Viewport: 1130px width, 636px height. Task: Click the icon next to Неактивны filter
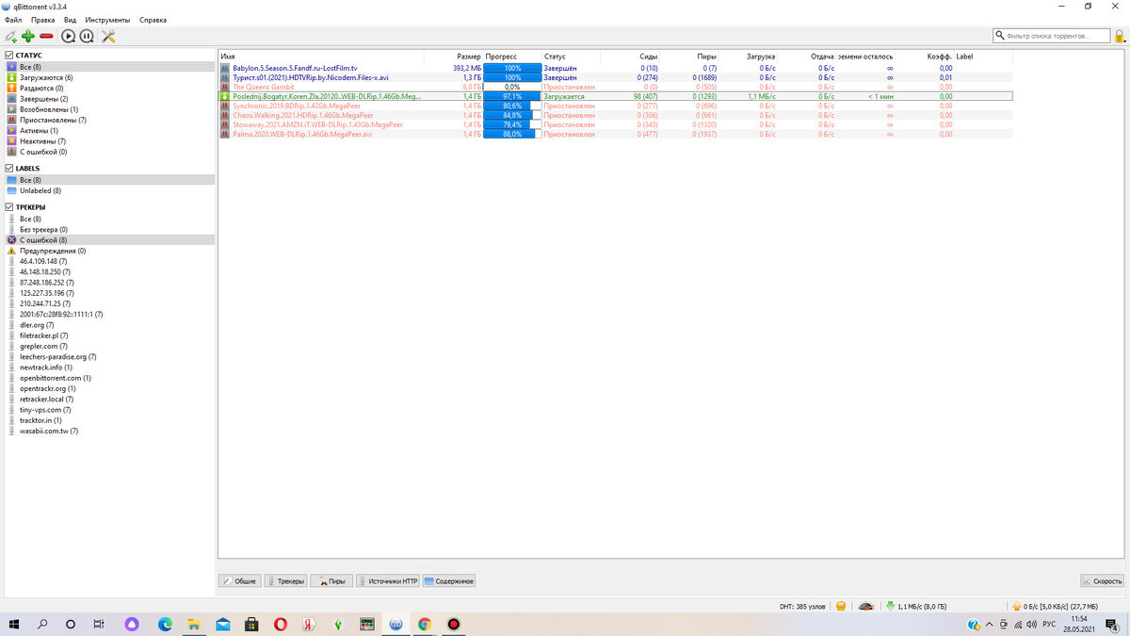point(11,141)
